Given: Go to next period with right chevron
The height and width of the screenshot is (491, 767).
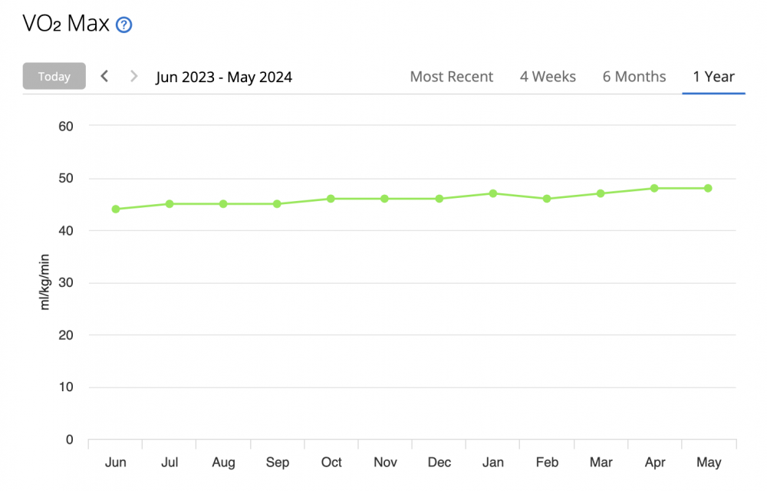Looking at the screenshot, I should click(x=133, y=76).
